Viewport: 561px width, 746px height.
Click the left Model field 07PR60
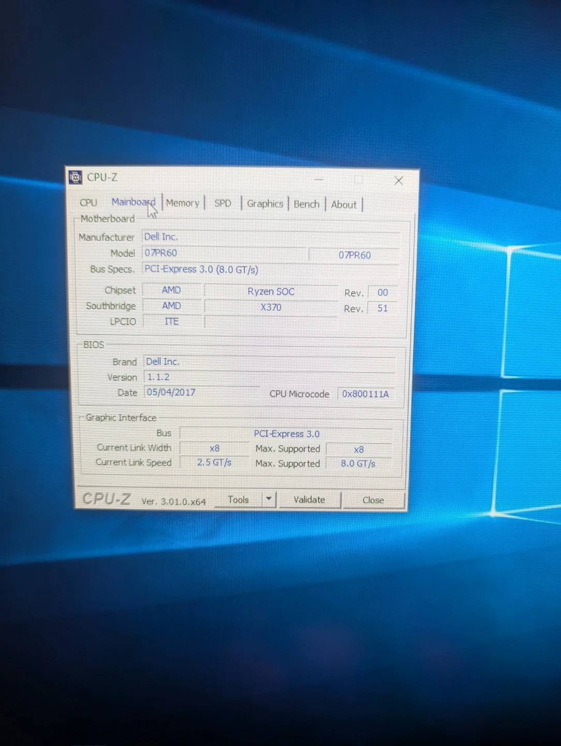[x=224, y=253]
